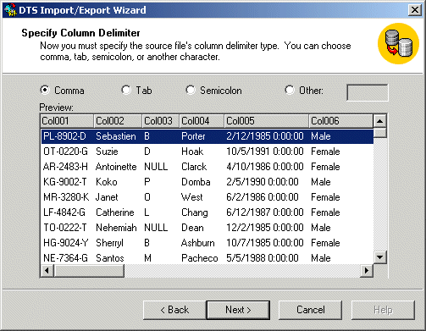Click the preview scroll down arrow
The height and width of the screenshot is (331, 426).
click(380, 257)
